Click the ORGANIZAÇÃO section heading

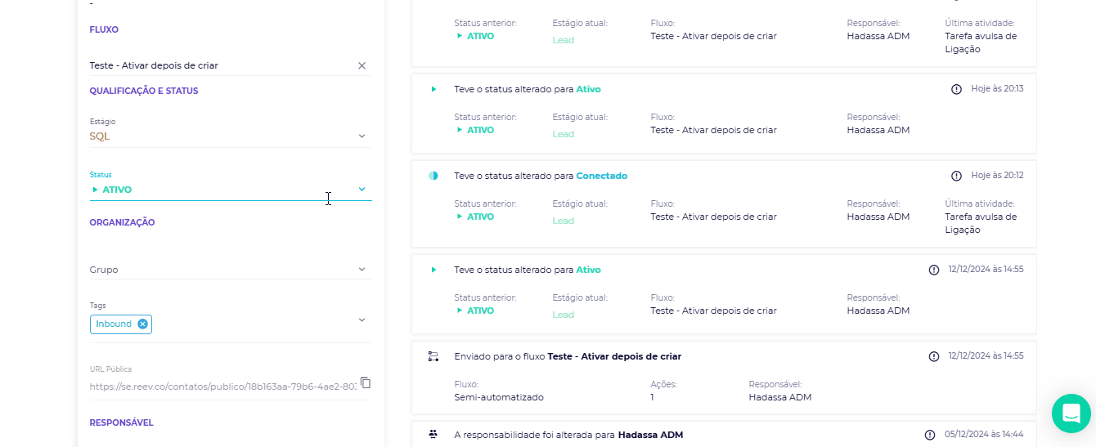pyautogui.click(x=123, y=222)
